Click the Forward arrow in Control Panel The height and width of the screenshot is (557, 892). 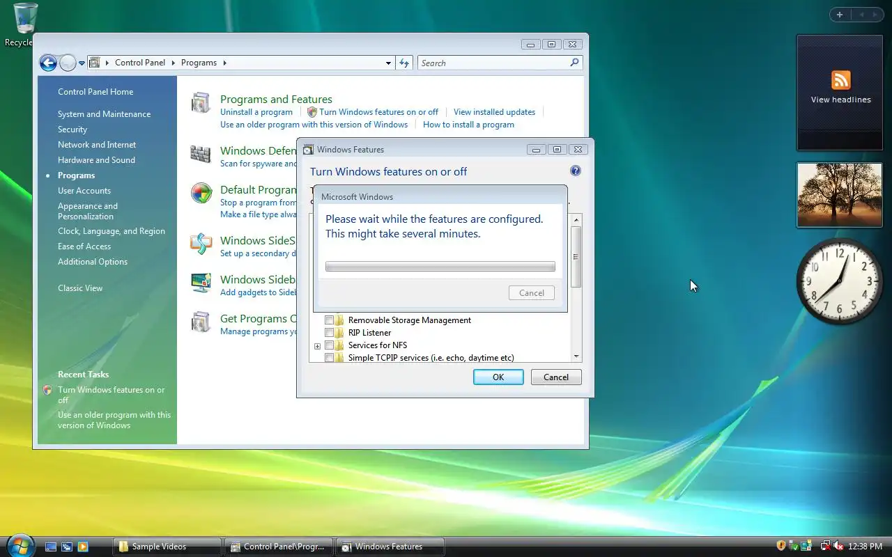[68, 63]
